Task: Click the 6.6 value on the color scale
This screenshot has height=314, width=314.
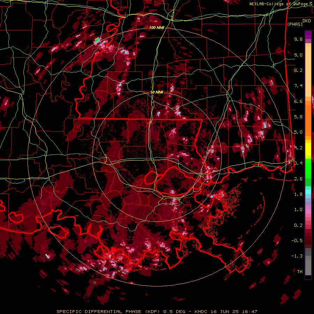Action: pos(298,101)
